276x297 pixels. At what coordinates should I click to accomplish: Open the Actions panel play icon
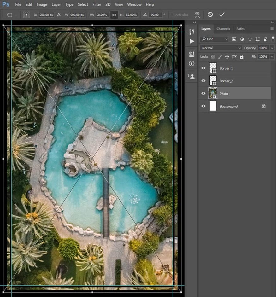[x=192, y=41]
